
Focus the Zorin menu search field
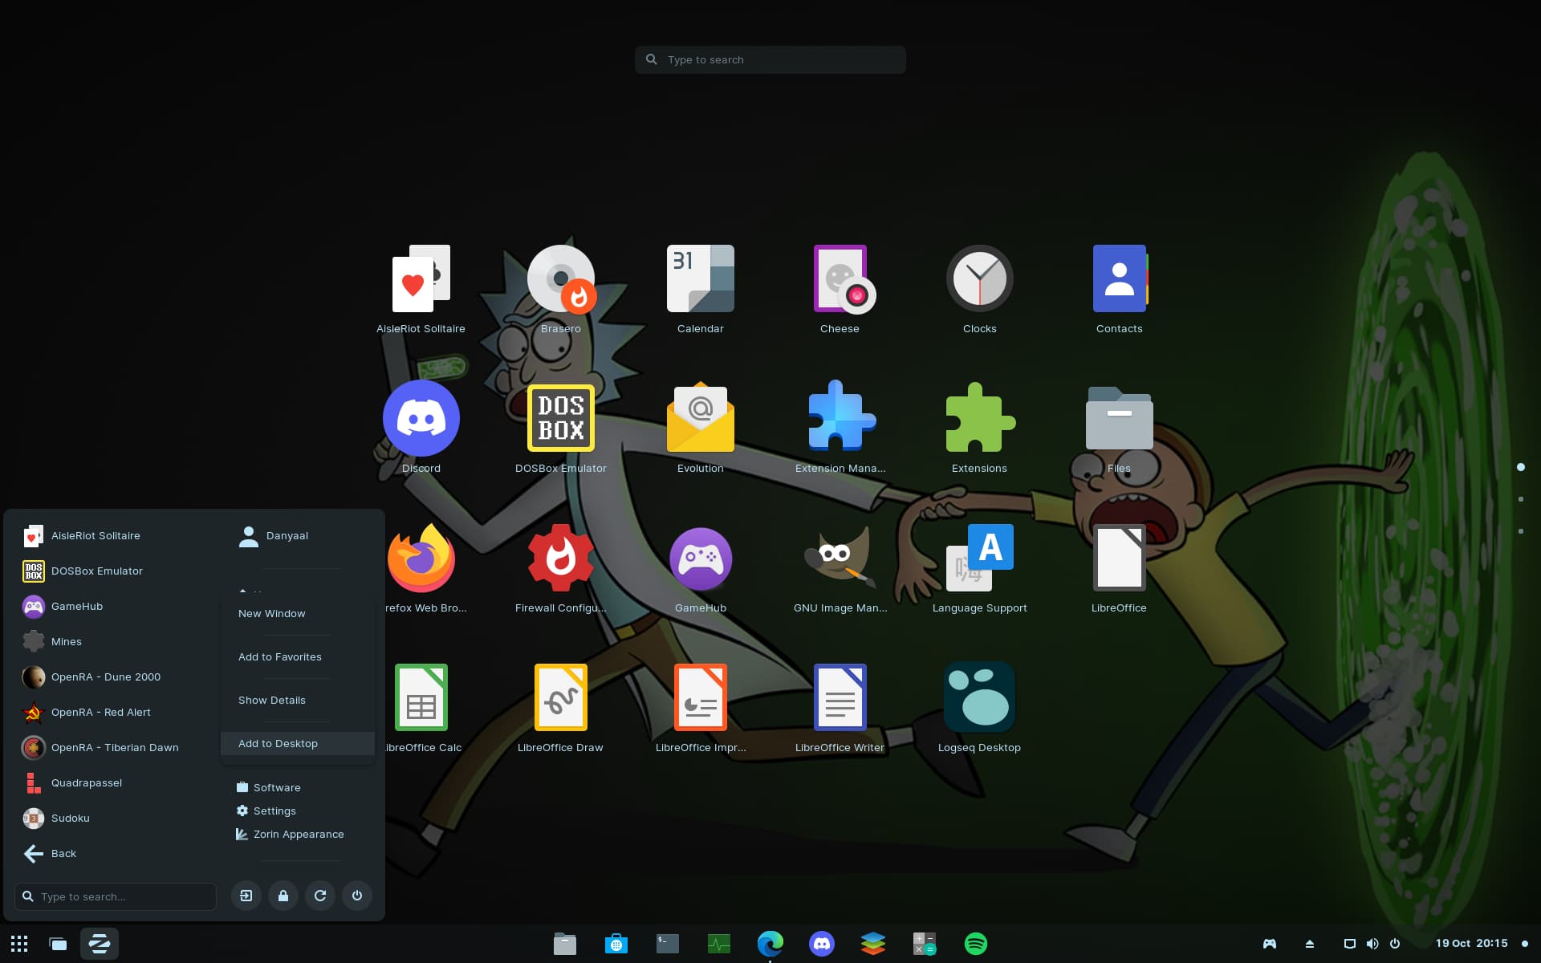click(x=116, y=896)
